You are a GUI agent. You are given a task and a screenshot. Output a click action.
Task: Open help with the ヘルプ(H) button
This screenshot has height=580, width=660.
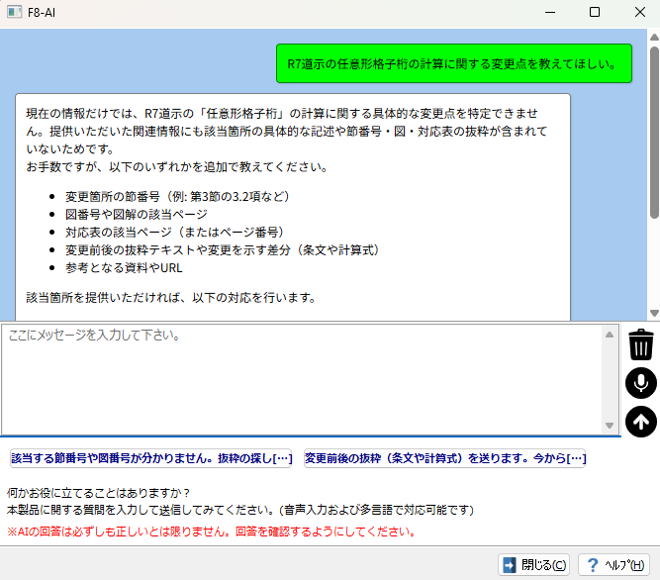coord(614,565)
